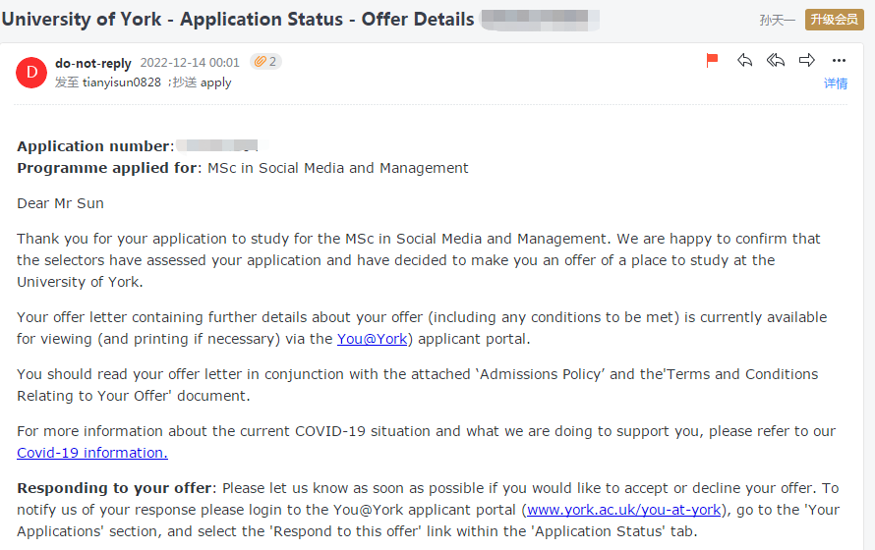Click recipient tianyisun0828 in header
Image resolution: width=875 pixels, height=550 pixels.
click(121, 82)
